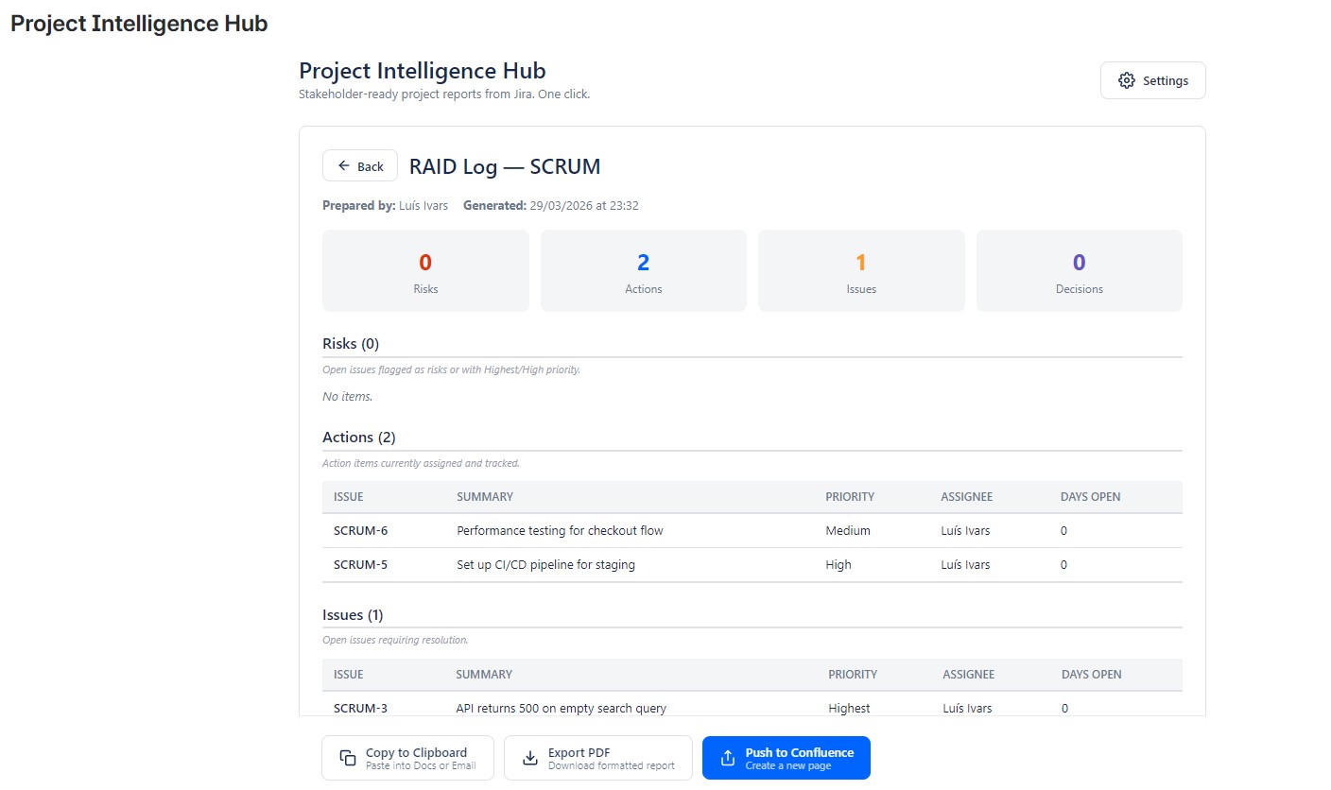The image size is (1331, 790).
Task: Click the Days Open header in Actions table
Action: point(1090,497)
